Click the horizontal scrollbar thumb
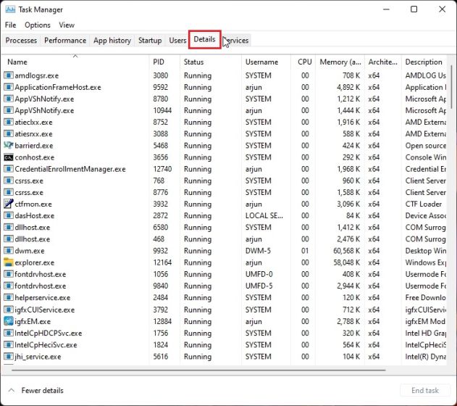Screen dimensions: 457x406 click(198, 370)
